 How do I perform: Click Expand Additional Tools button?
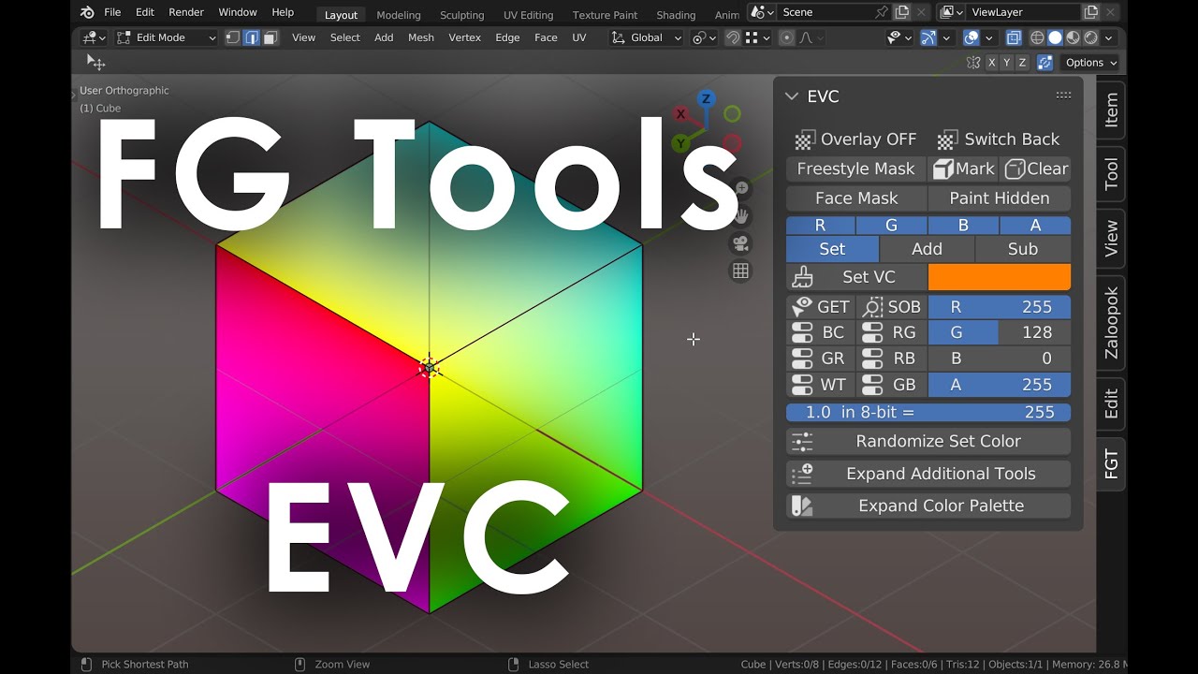coord(928,474)
